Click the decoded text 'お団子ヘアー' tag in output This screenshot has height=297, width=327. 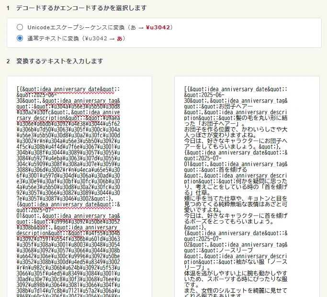tap(236, 107)
